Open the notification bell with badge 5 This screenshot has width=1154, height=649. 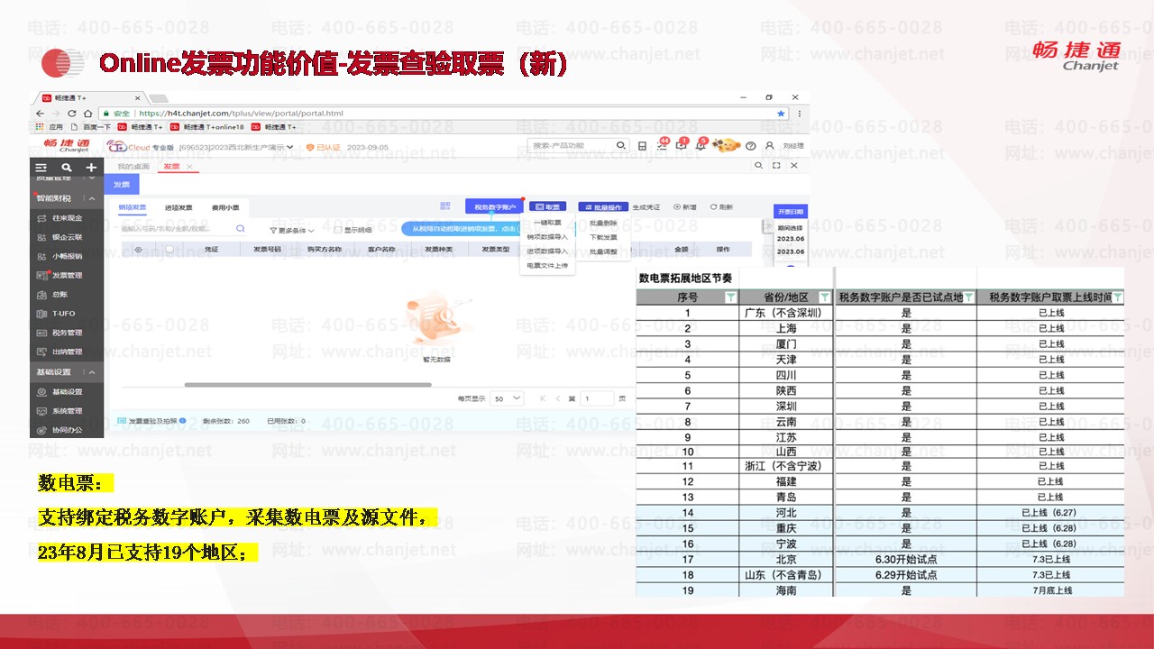click(703, 145)
